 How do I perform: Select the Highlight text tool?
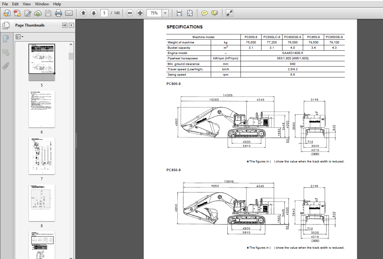[x=215, y=13]
